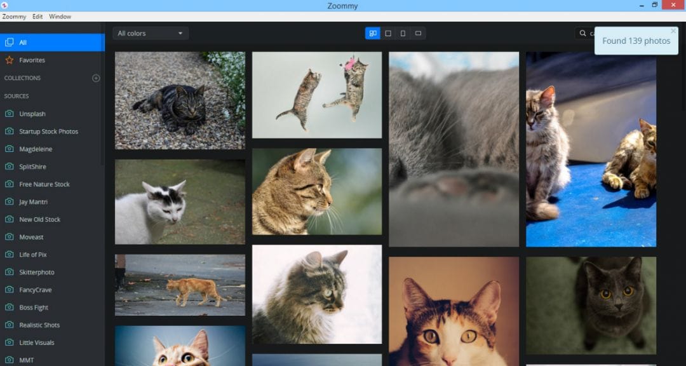
Task: Click the camera icon beside Little Visuals
Action: click(x=9, y=342)
